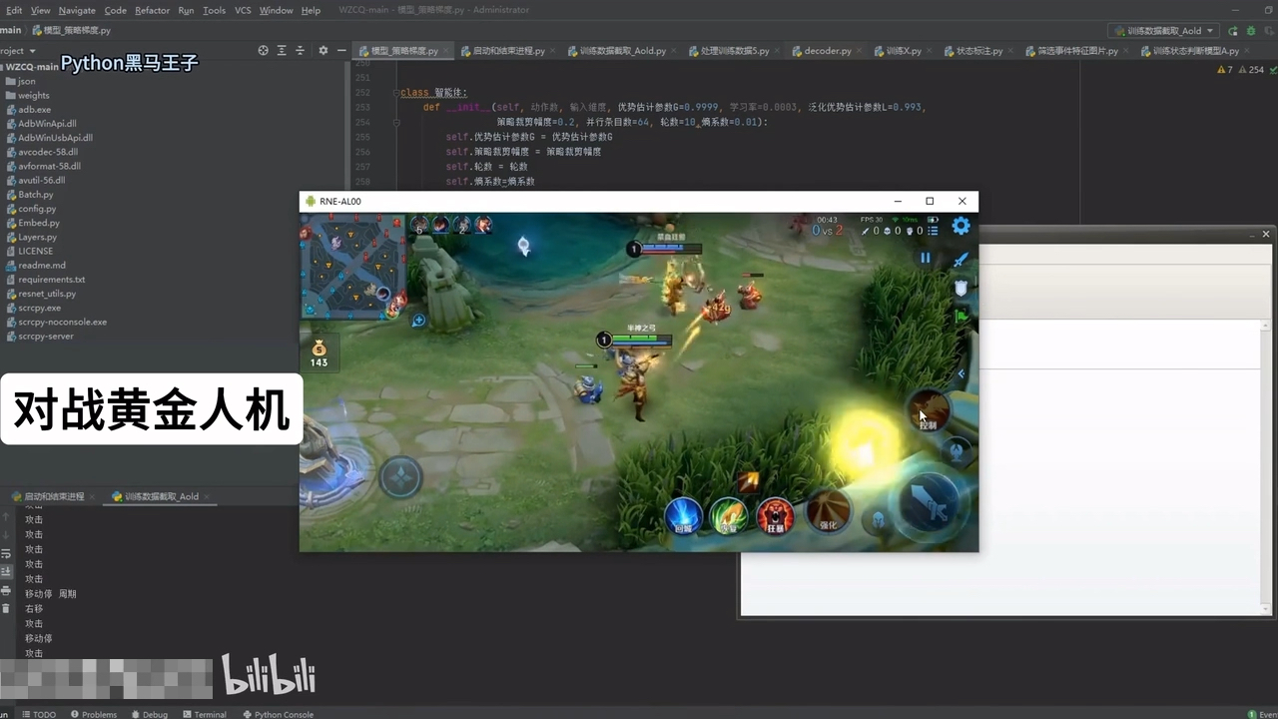Switch to 状态标注.py editor tab
The width and height of the screenshot is (1278, 719).
[x=978, y=50]
